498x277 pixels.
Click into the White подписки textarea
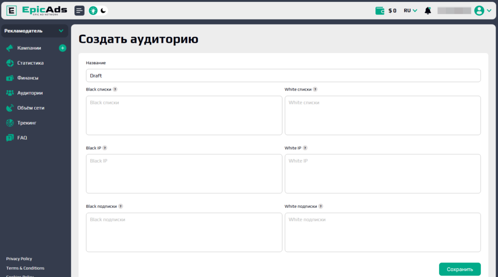pos(383,233)
